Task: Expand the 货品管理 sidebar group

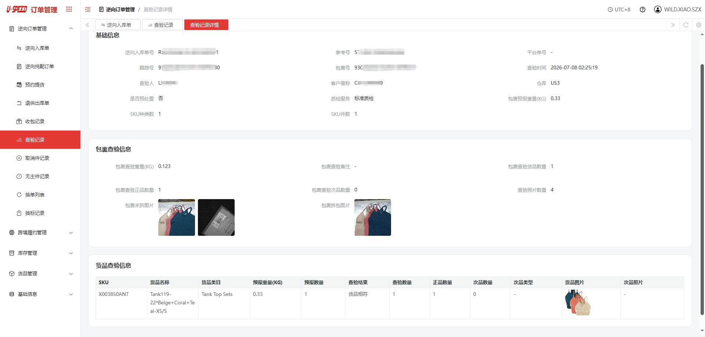Action: 40,274
